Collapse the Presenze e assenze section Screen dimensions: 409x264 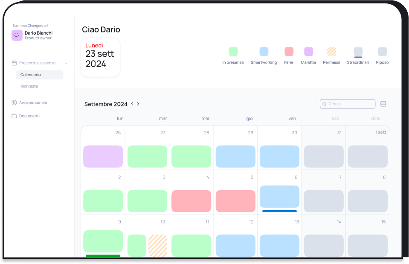click(66, 63)
